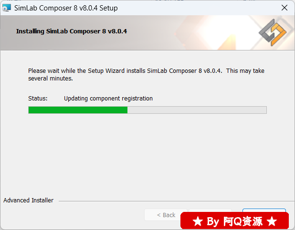Click the horizontal separator line beside Advanced Installer

click(x=177, y=201)
